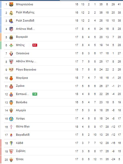The width and height of the screenshot is (123, 164).
Task: Open the red 0-1 live score badge
Action: tap(35, 45)
